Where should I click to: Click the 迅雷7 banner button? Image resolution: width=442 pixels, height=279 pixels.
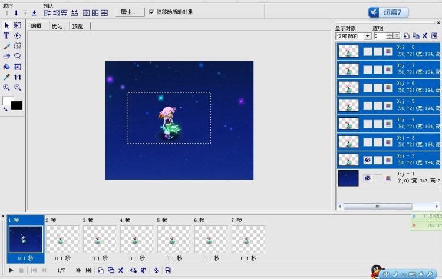(x=388, y=12)
